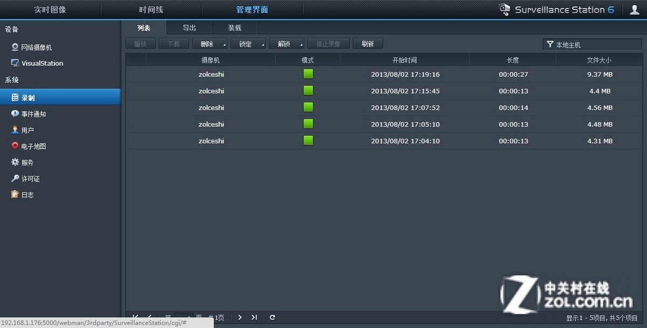Open the 本地主机 source filter dropdown
Screen dimensions: 647x328
pyautogui.click(x=592, y=44)
